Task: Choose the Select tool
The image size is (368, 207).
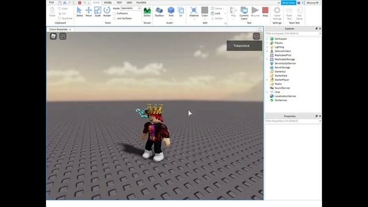Action: 79,11
